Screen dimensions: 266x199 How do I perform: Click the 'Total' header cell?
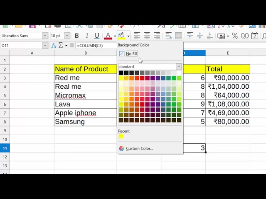coord(228,69)
